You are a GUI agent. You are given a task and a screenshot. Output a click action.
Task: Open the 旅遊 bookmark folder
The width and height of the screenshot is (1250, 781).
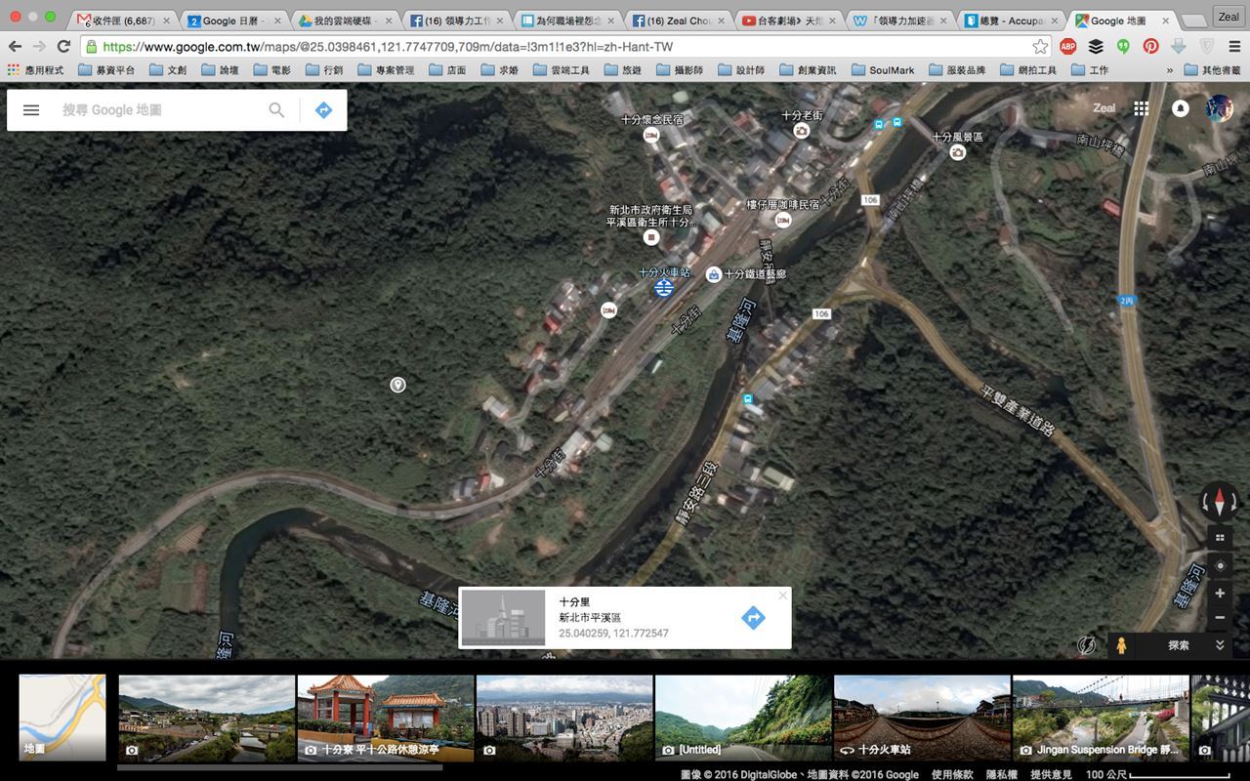(x=622, y=70)
